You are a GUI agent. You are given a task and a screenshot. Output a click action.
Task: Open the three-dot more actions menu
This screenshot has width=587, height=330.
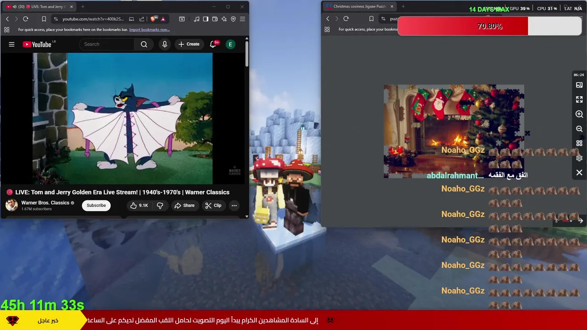click(x=234, y=205)
